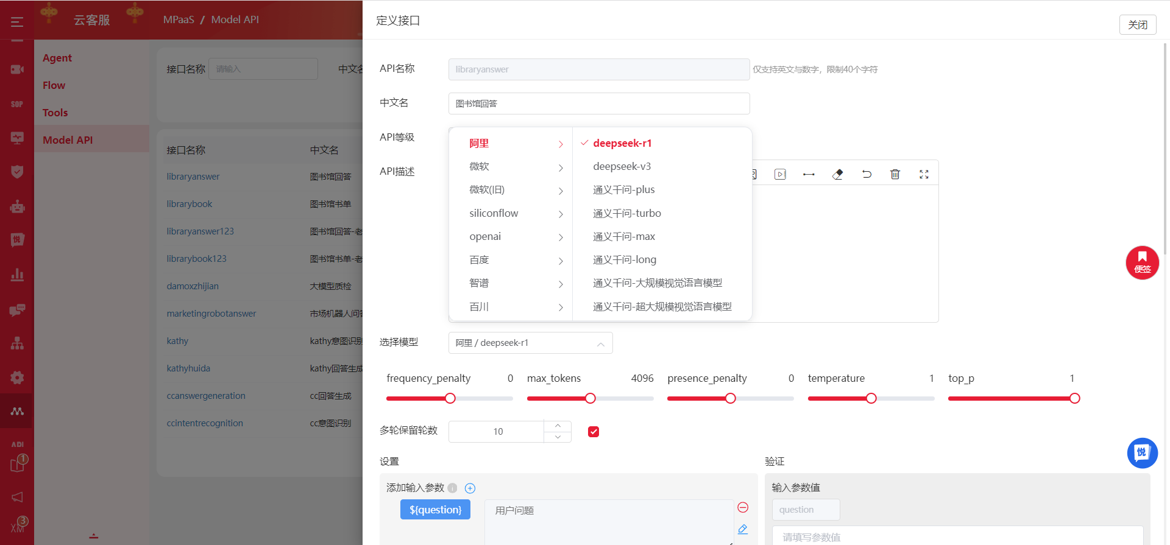The width and height of the screenshot is (1170, 545).
Task: Open the ccintentrecognition link in list
Action: pyautogui.click(x=205, y=423)
